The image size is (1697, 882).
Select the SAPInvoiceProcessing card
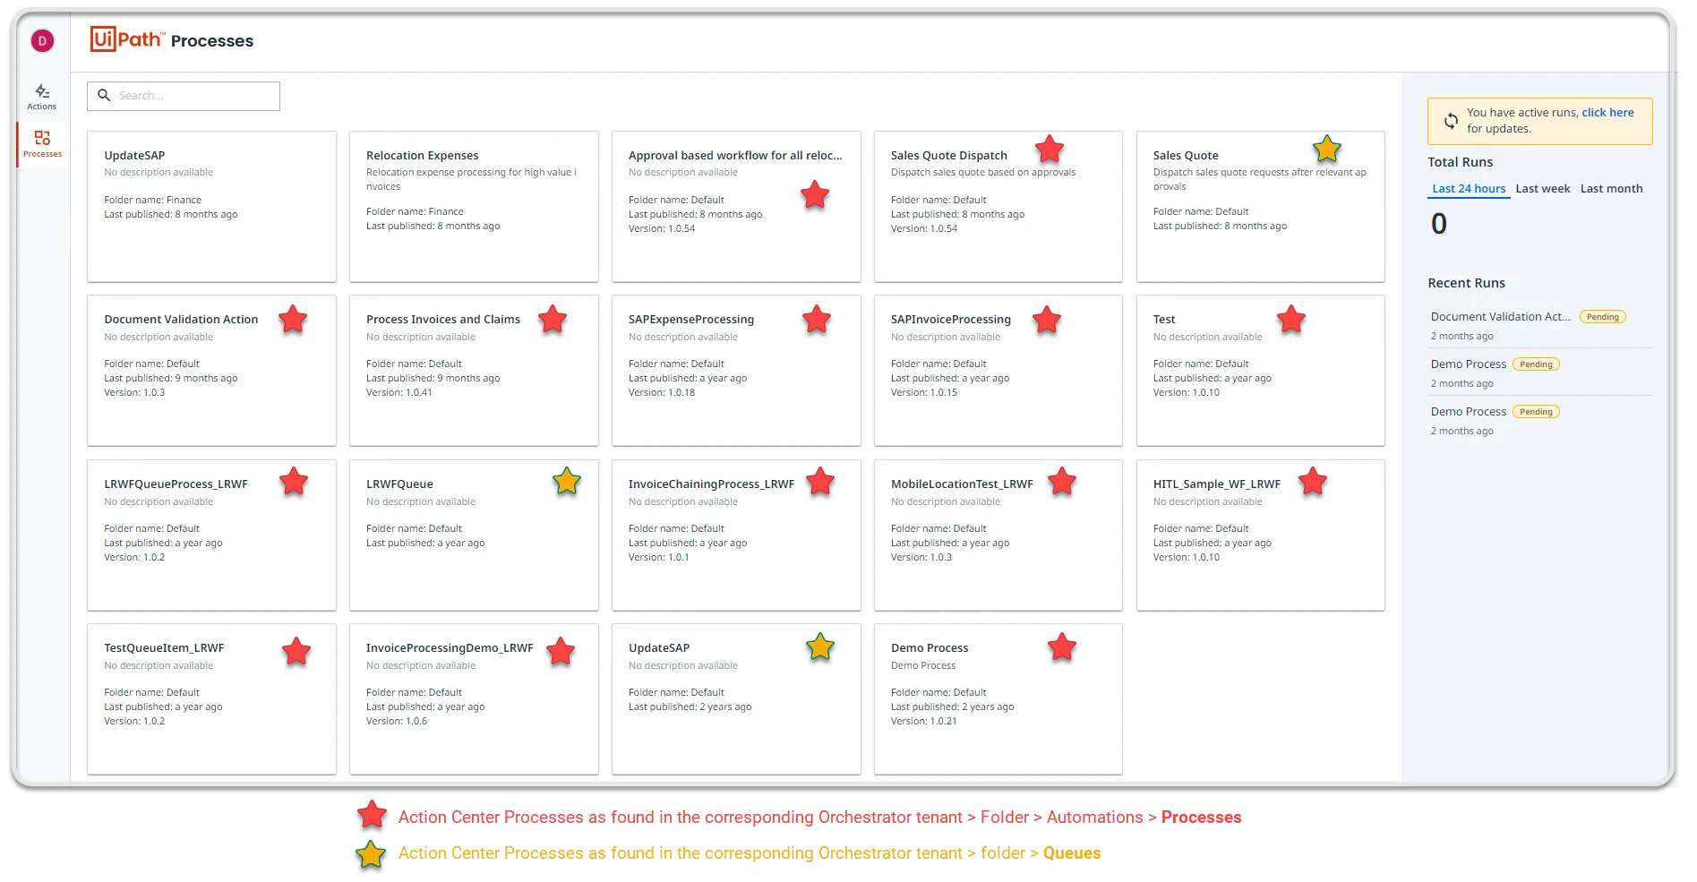click(x=998, y=371)
